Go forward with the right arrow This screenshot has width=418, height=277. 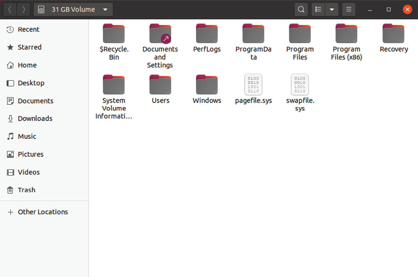(x=23, y=10)
